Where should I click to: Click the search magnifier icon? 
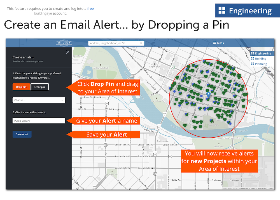(x=141, y=43)
